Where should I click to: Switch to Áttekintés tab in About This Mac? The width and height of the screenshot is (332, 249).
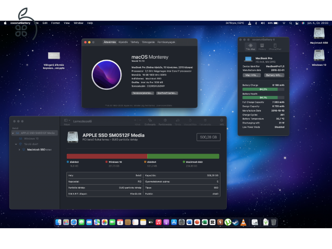pyautogui.click(x=109, y=42)
